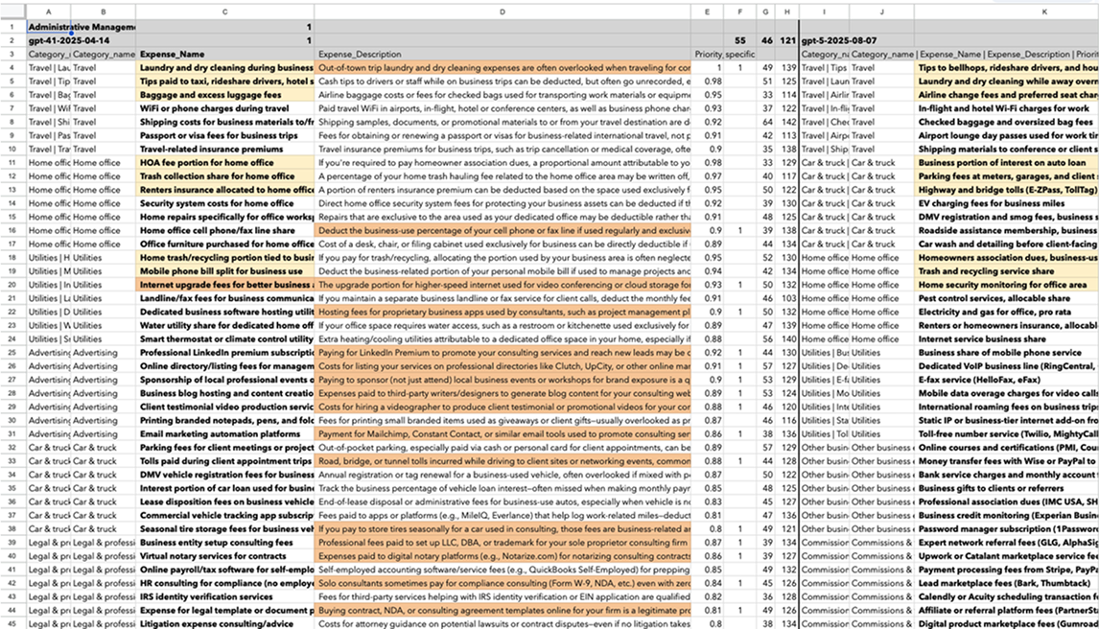Click 'Internet upgrade fees for better business' cell
The width and height of the screenshot is (1099, 629).
[x=225, y=285]
